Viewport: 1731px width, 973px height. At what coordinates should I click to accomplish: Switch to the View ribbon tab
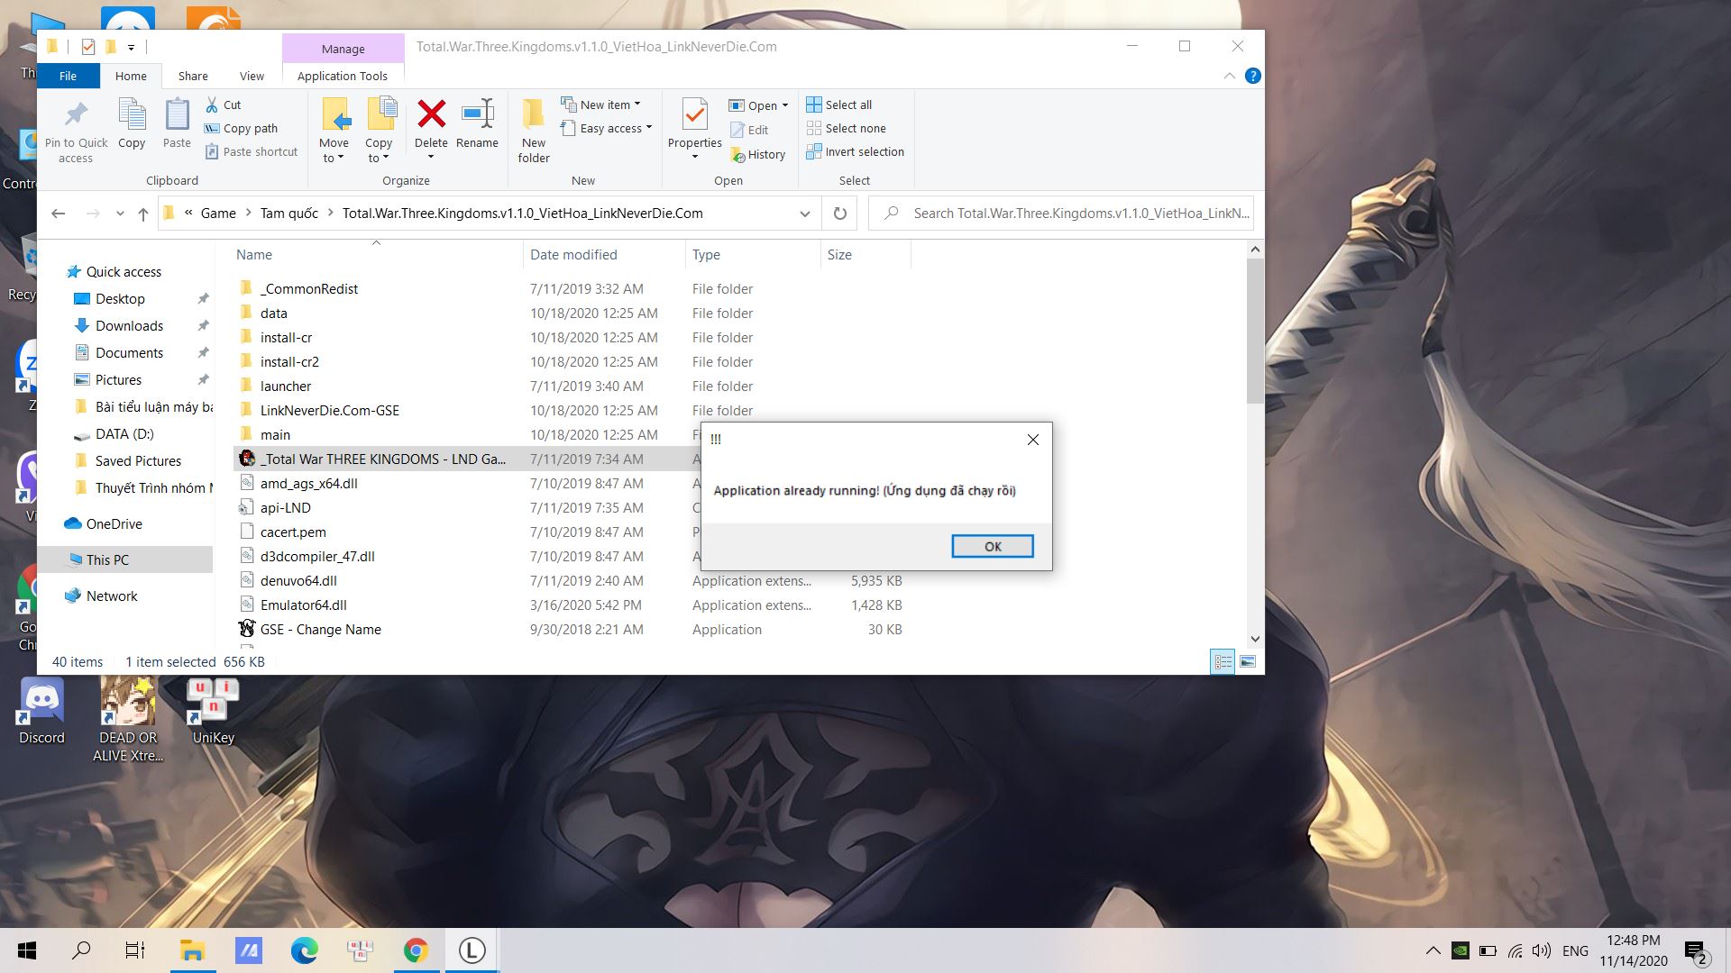(x=252, y=77)
